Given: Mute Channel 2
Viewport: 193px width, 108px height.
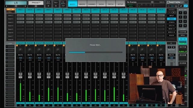Looking at the screenshot, I should [30, 55].
